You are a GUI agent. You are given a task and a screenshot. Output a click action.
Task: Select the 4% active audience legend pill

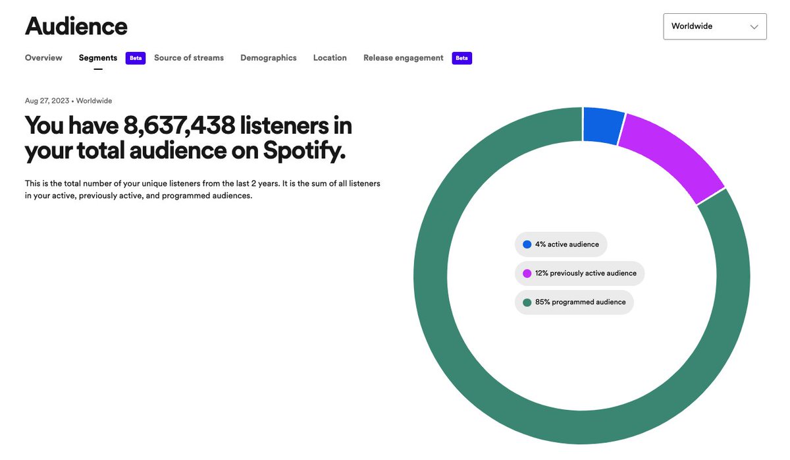point(561,244)
